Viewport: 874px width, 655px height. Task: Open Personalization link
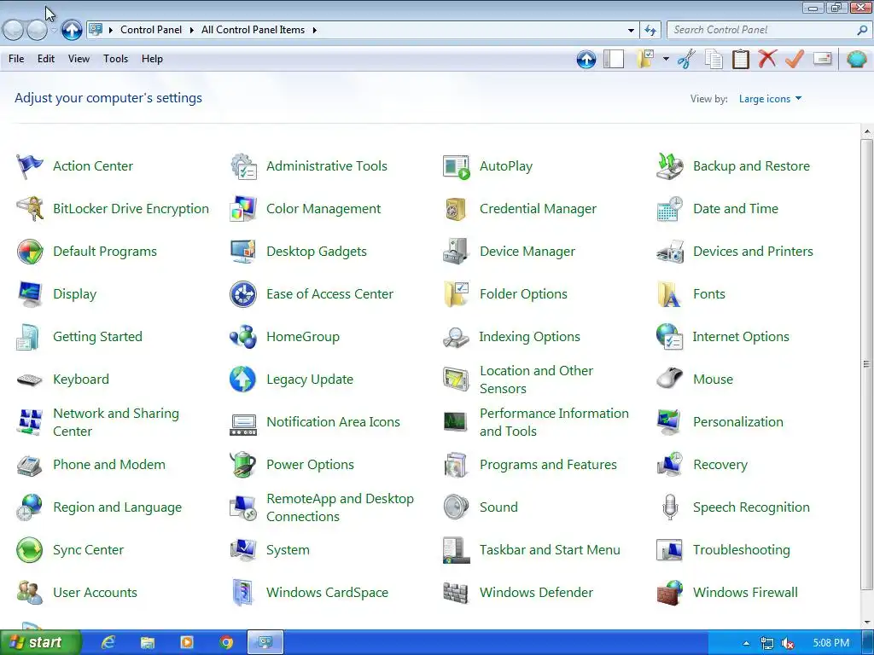(x=738, y=421)
